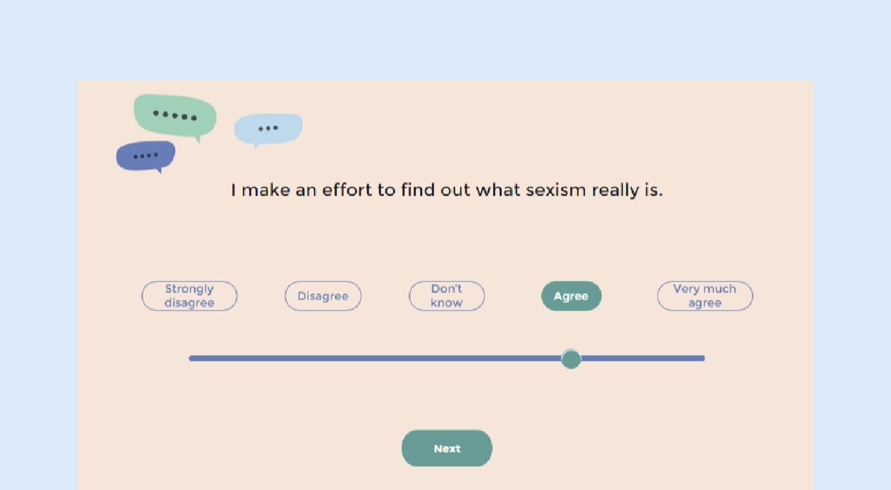Click the selected "Agree" option
The width and height of the screenshot is (891, 490).
tap(571, 296)
